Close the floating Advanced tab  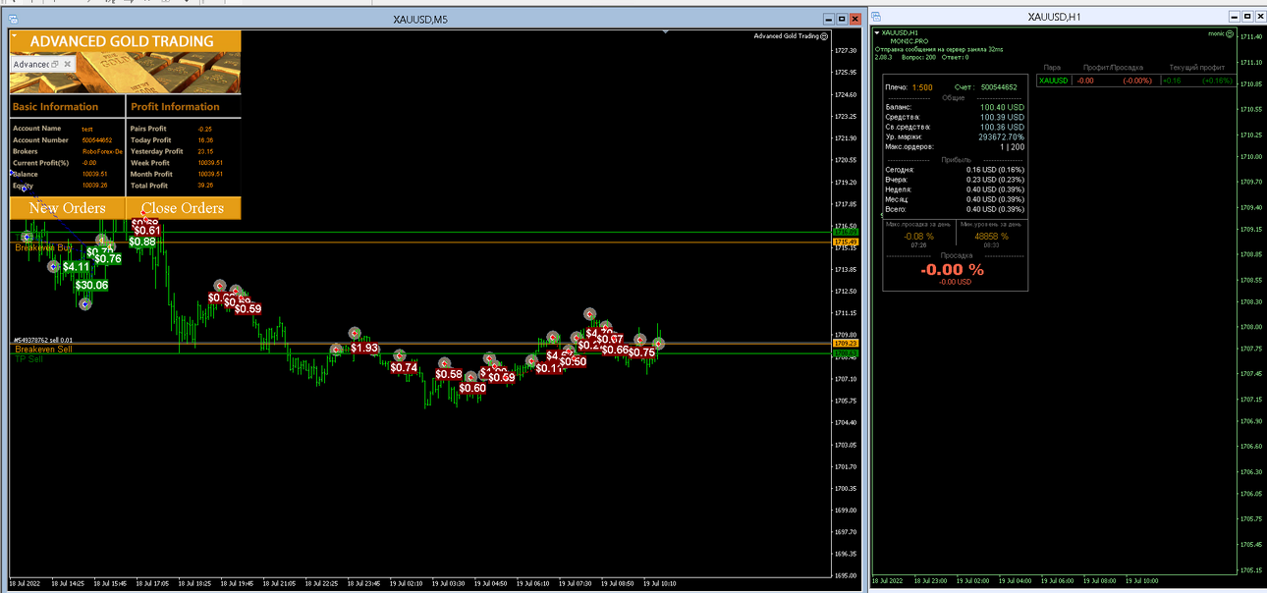[69, 64]
